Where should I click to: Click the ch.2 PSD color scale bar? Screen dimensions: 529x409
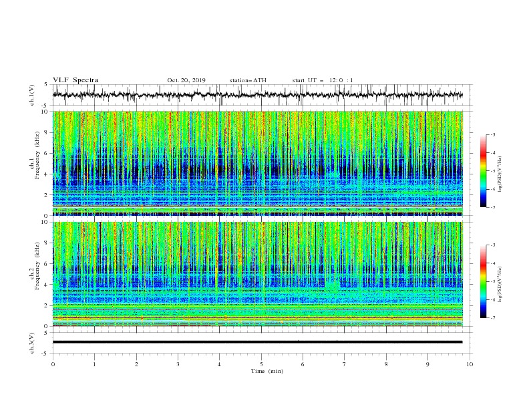483,281
